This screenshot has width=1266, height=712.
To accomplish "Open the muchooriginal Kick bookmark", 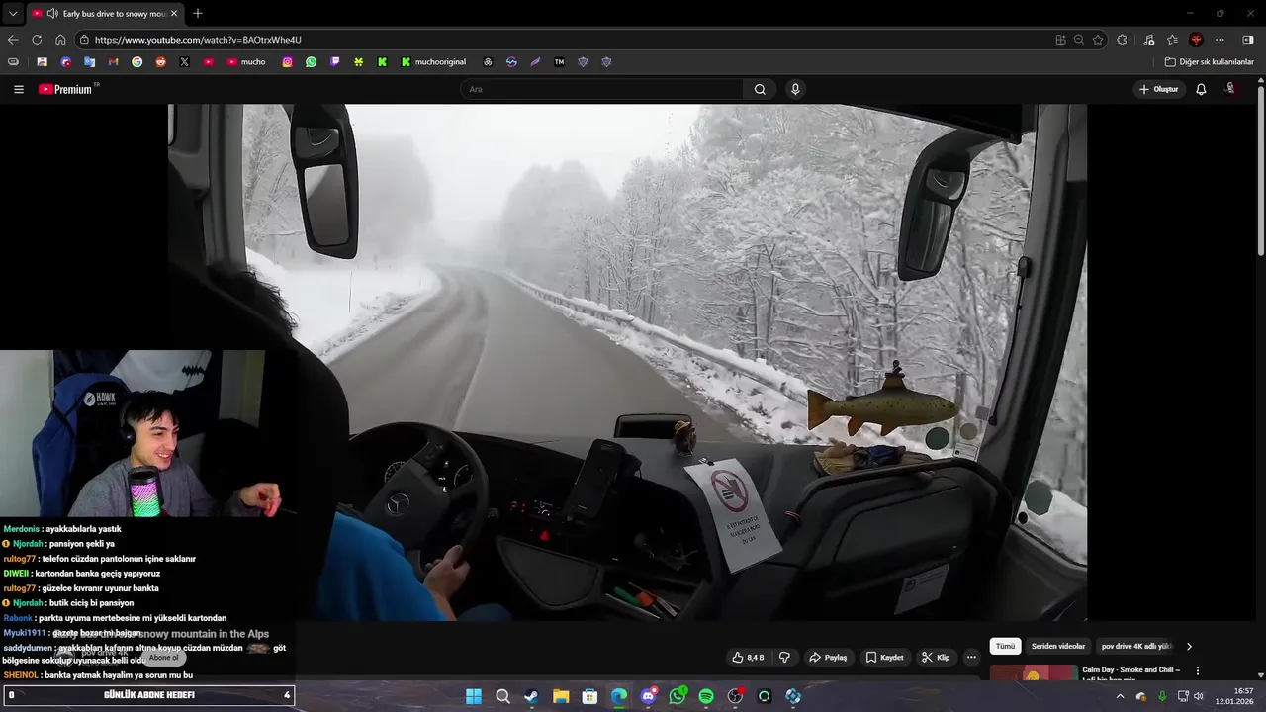I will 433,61.
